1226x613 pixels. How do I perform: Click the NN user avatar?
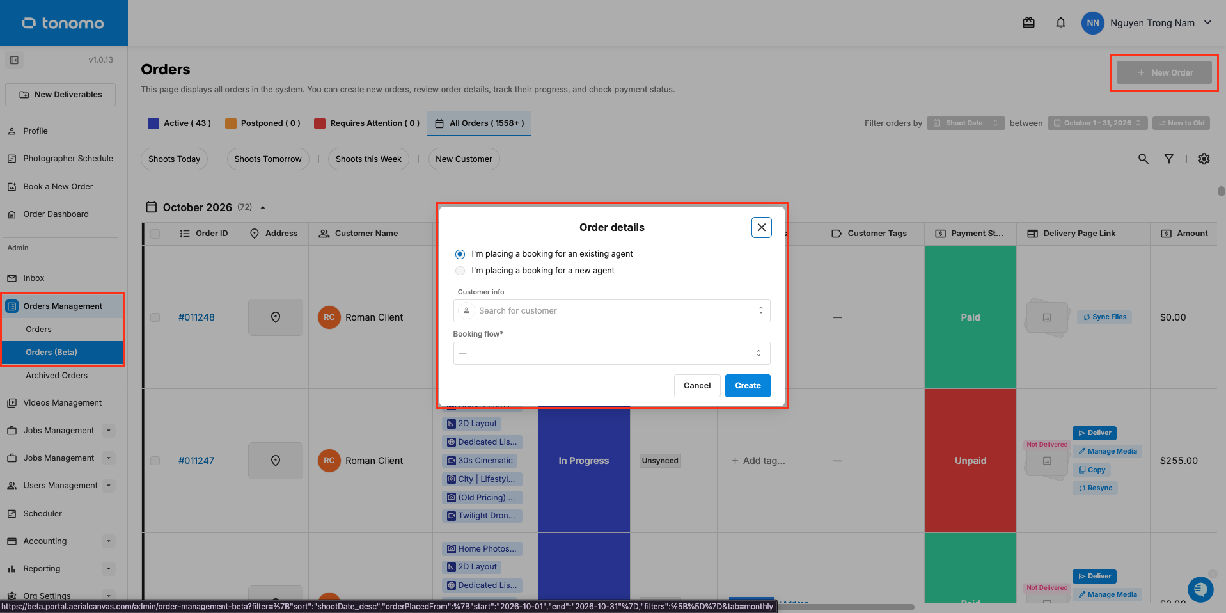tap(1093, 23)
